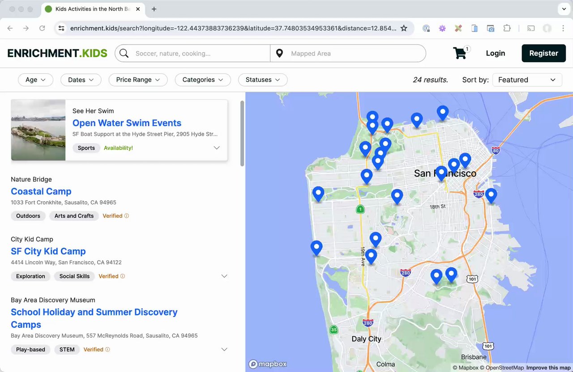Open the Coastal Camp listing link

[x=41, y=191]
